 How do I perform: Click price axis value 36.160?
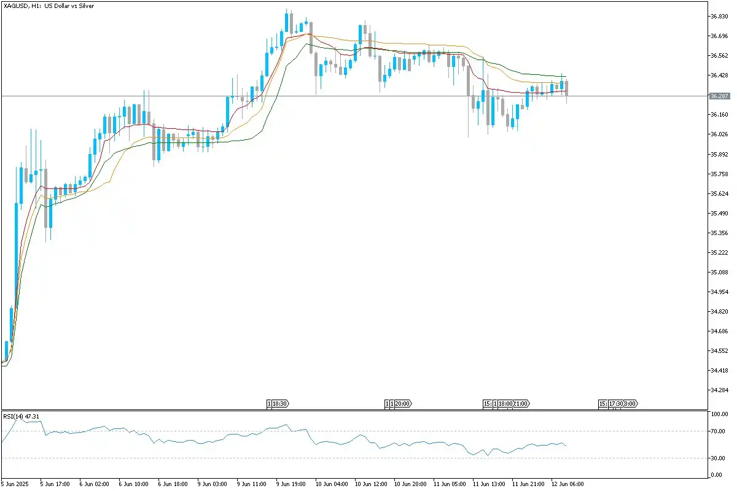[x=719, y=115]
